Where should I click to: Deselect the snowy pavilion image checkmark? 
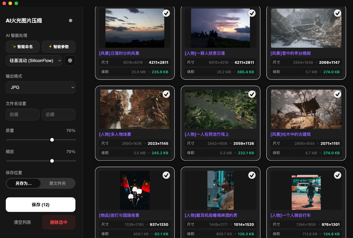point(337,13)
